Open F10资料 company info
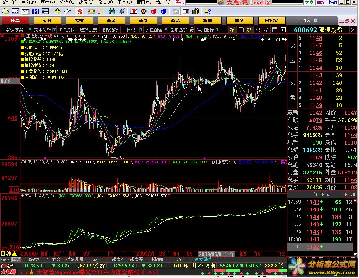The image size is (359, 278). (67, 30)
